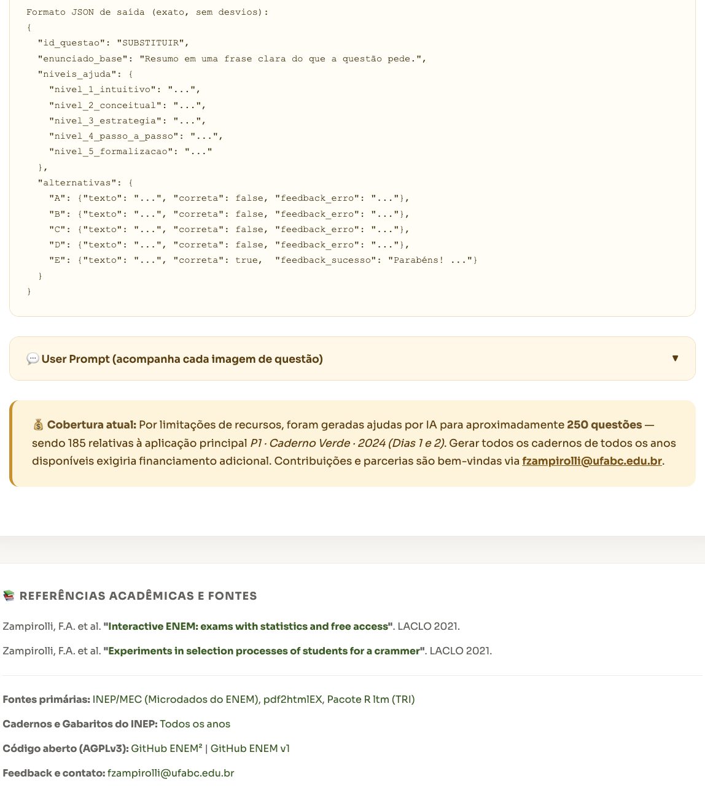This screenshot has height=798, width=705.
Task: Open the Interactive ENEM exams paper link
Action: click(248, 626)
